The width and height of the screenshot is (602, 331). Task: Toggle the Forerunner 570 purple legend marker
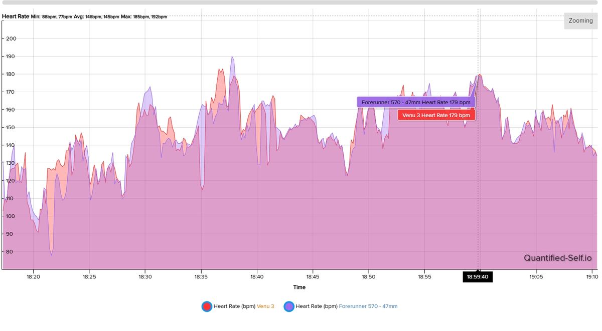(x=288, y=306)
